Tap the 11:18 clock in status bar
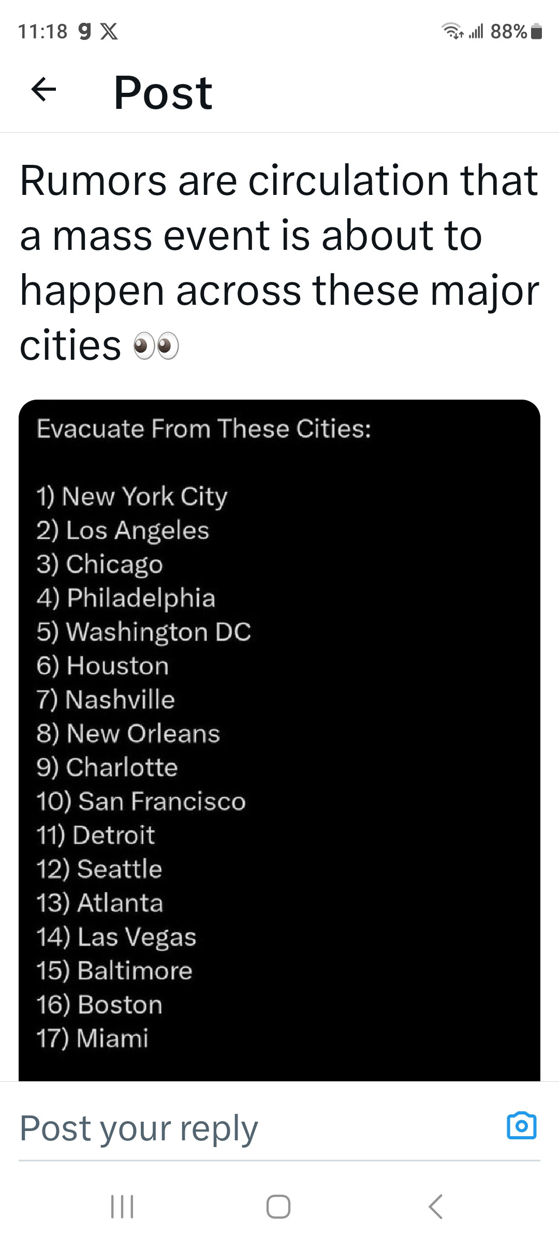559x1244 pixels. 42,32
